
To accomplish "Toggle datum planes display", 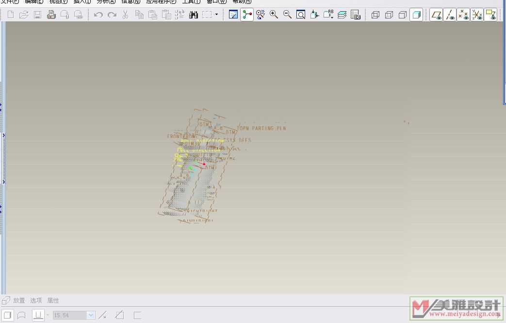I will click(x=436, y=15).
